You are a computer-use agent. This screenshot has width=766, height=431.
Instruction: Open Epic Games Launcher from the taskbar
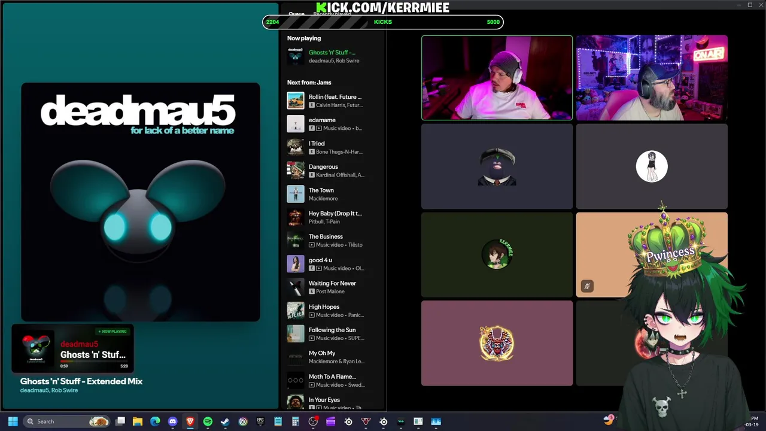click(x=260, y=421)
